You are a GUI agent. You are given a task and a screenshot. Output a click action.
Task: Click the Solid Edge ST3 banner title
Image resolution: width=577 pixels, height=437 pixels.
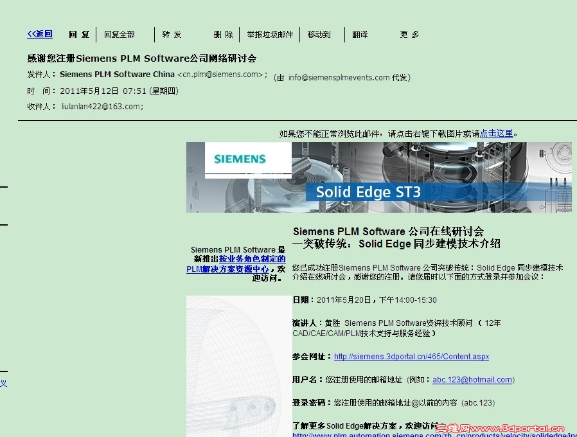point(368,192)
